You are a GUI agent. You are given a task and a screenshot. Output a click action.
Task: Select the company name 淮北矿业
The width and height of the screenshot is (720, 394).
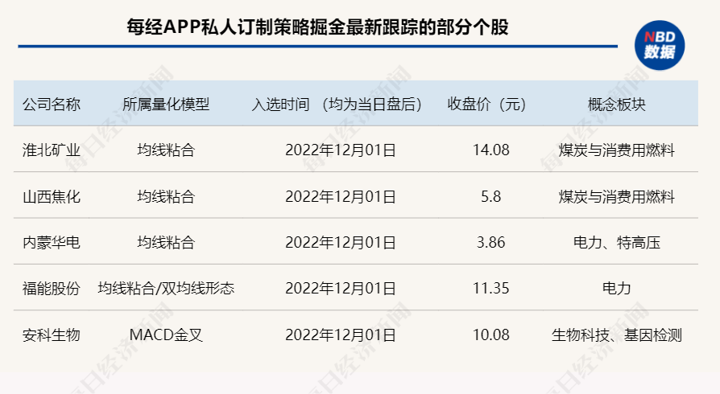52,150
